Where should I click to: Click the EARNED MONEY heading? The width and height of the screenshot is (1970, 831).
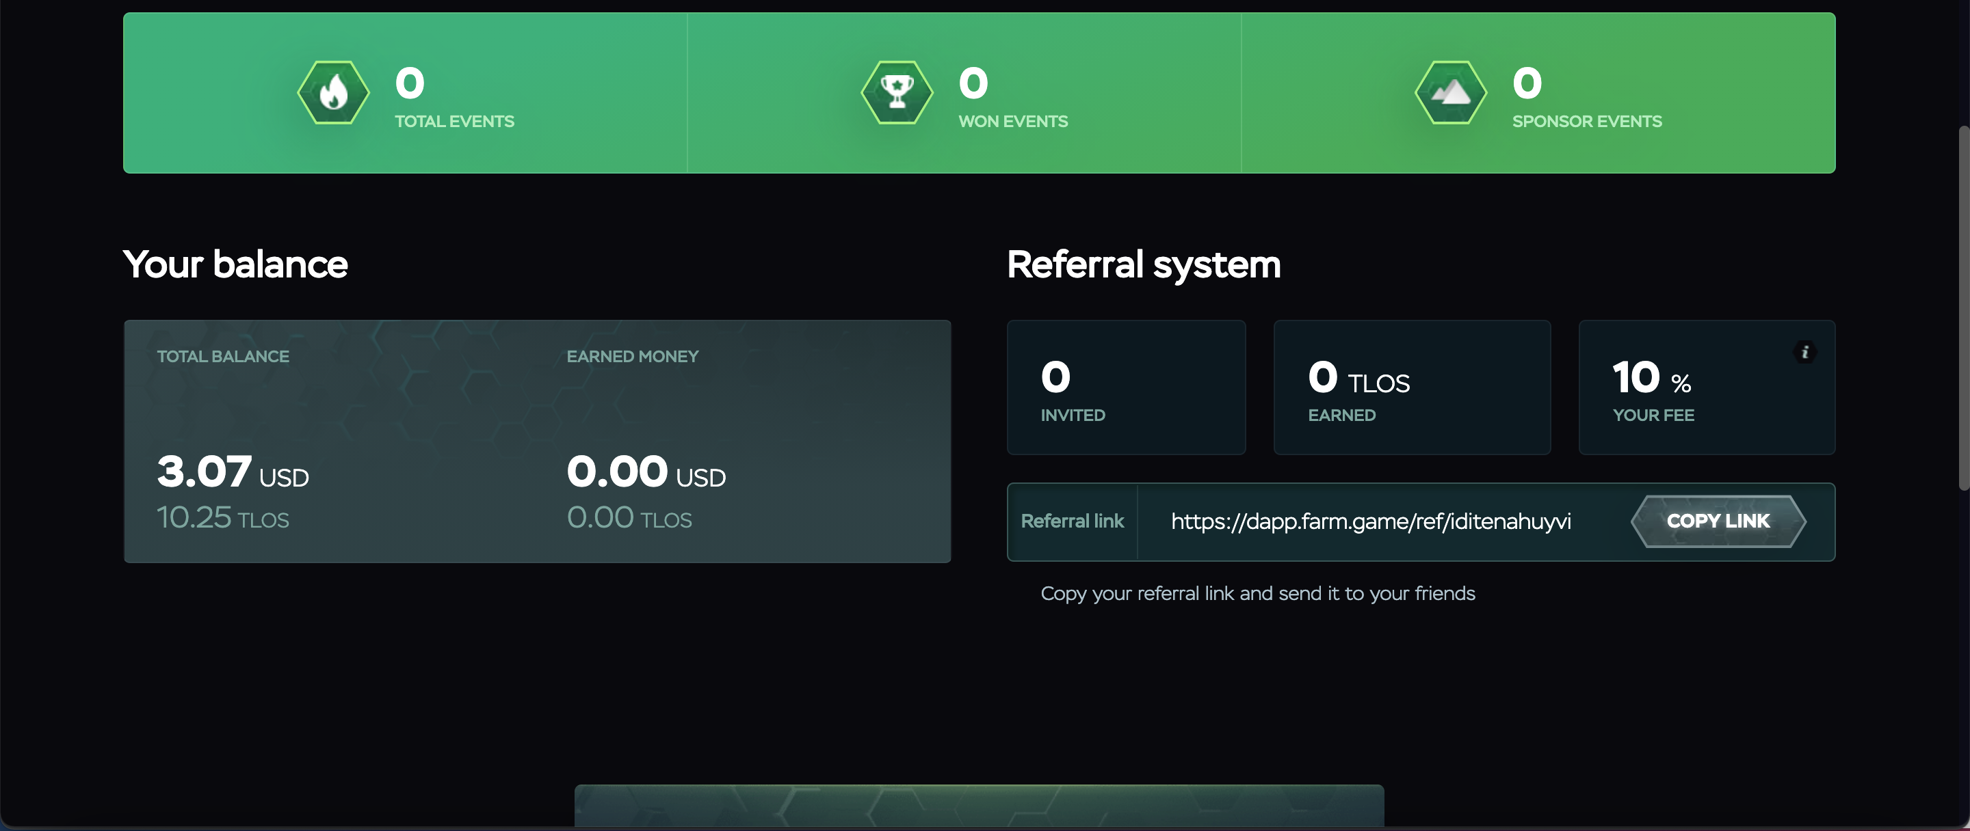(633, 357)
